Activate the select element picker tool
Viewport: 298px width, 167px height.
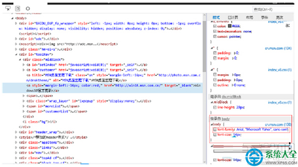coord(8,8)
